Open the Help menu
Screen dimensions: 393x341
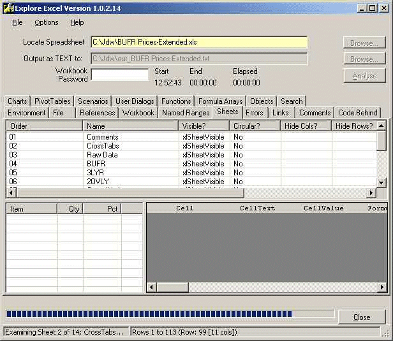[77, 22]
